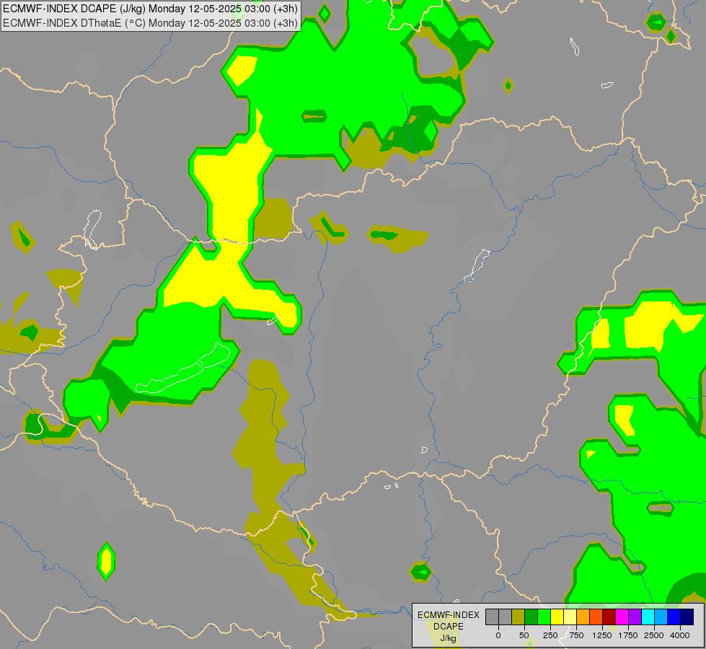Click the purple legend swatch
Image resolution: width=706 pixels, height=649 pixels.
pyautogui.click(x=635, y=617)
